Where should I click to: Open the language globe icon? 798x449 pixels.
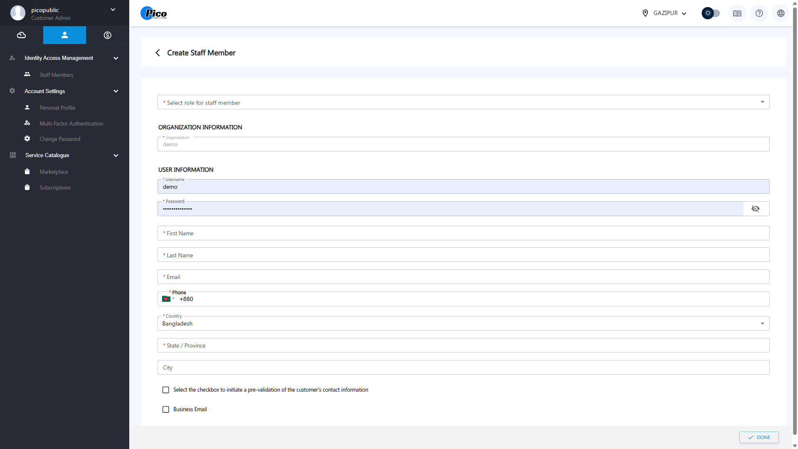781,13
